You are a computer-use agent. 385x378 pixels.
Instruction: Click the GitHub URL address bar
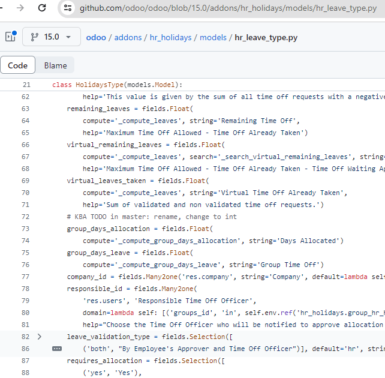pos(228,8)
